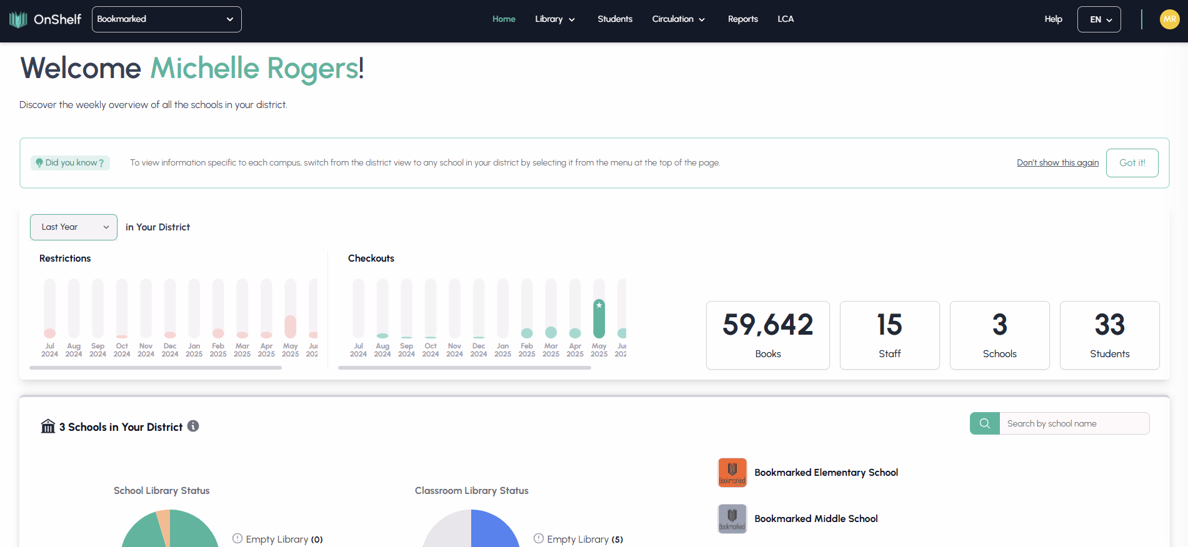This screenshot has height=547, width=1188.
Task: Expand the Library menu
Action: click(x=554, y=19)
